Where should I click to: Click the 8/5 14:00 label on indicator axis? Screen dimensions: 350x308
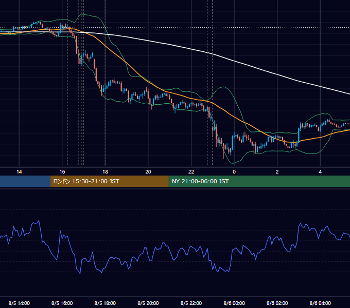(x=19, y=303)
